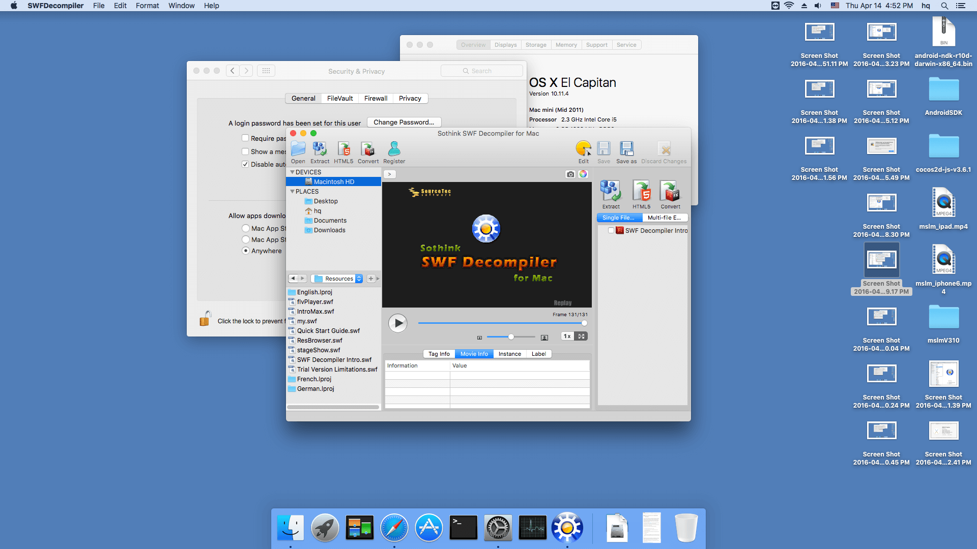
Task: Click Replay in the movie preview
Action: point(563,303)
